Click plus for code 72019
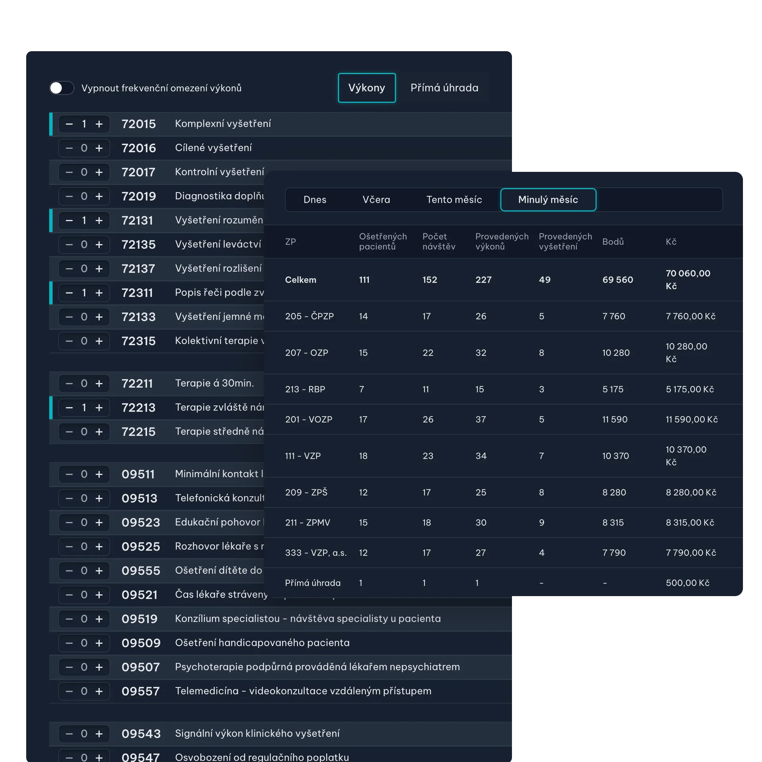This screenshot has height=762, width=762. tap(99, 196)
